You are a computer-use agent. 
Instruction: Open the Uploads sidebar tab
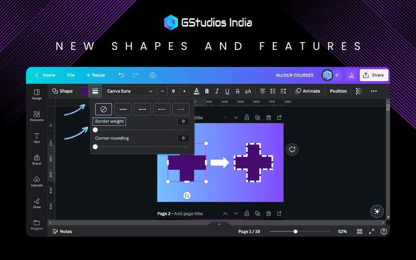(37, 181)
